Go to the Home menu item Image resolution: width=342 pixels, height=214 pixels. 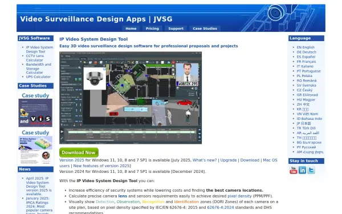[x=131, y=29]
